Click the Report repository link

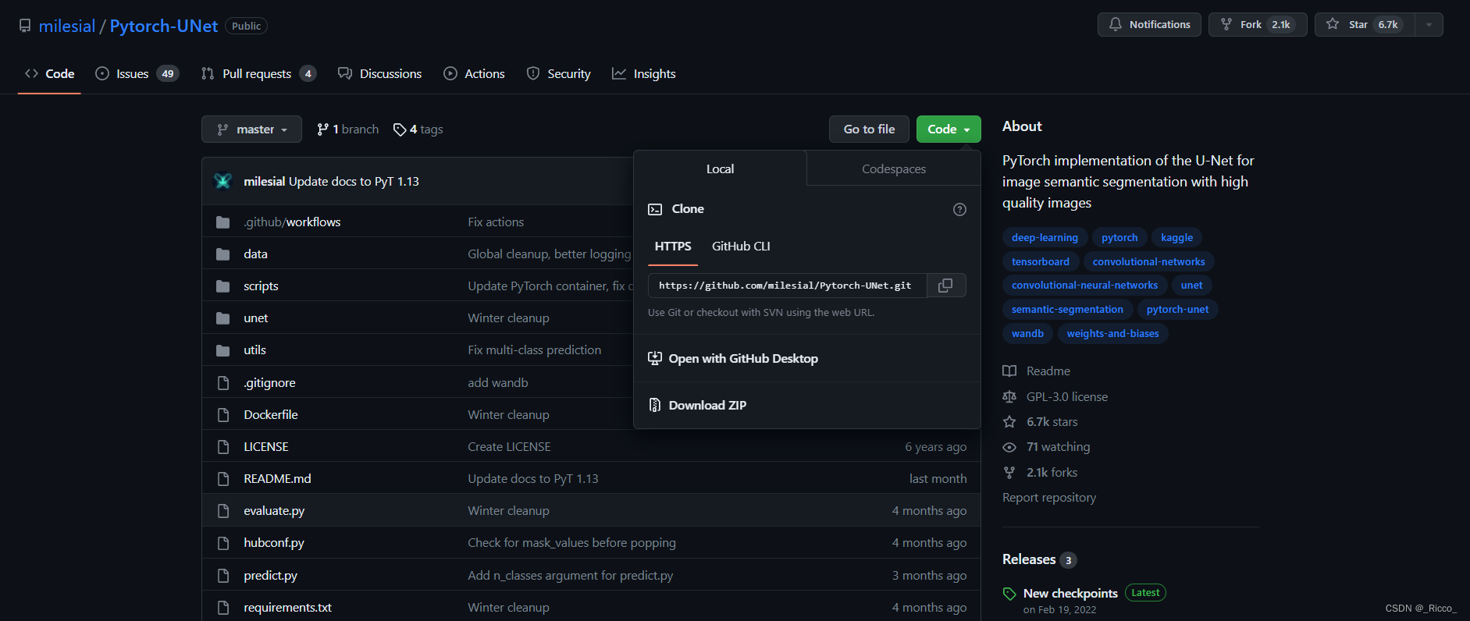click(x=1049, y=498)
